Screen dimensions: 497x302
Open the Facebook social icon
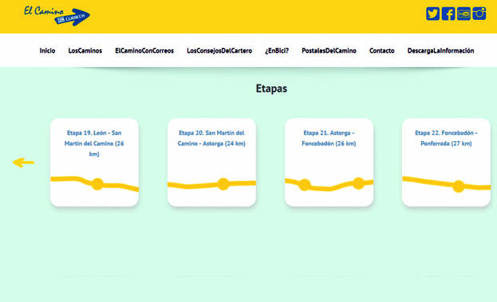(448, 14)
